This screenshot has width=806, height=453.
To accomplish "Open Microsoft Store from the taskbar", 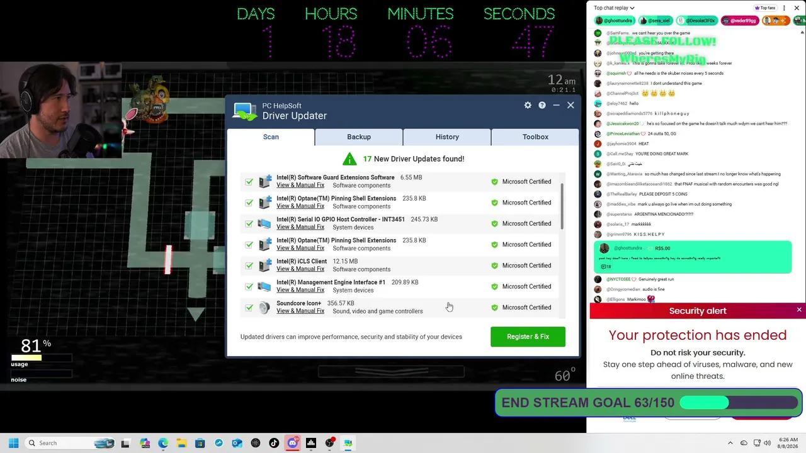I will click(x=200, y=443).
